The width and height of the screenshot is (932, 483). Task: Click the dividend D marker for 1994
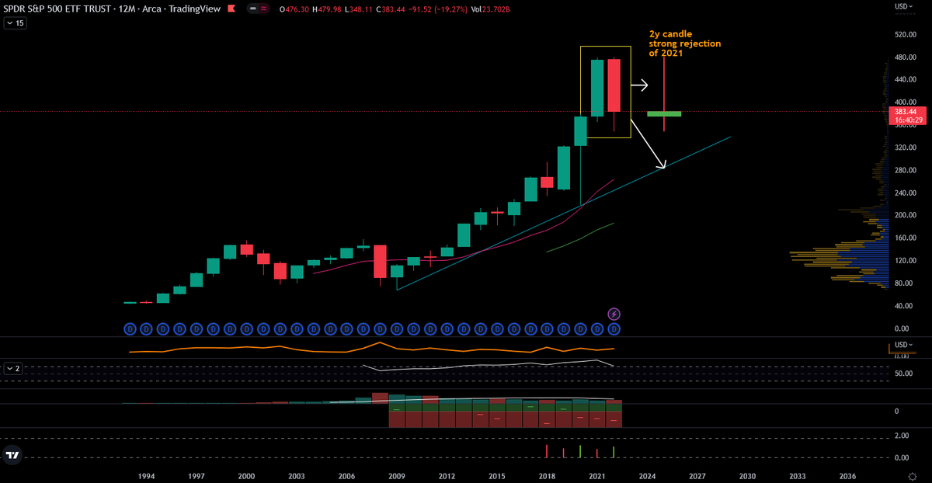(146, 329)
